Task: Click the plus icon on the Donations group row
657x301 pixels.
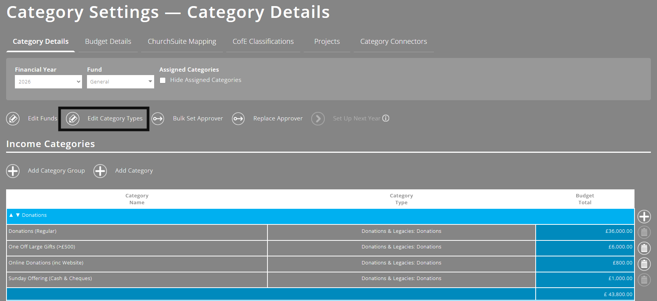Action: pos(644,216)
